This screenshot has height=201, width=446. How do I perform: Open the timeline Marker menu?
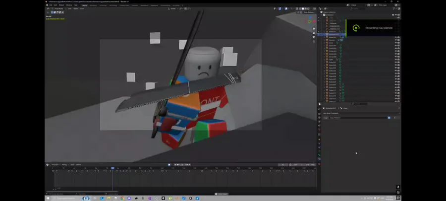(x=78, y=165)
